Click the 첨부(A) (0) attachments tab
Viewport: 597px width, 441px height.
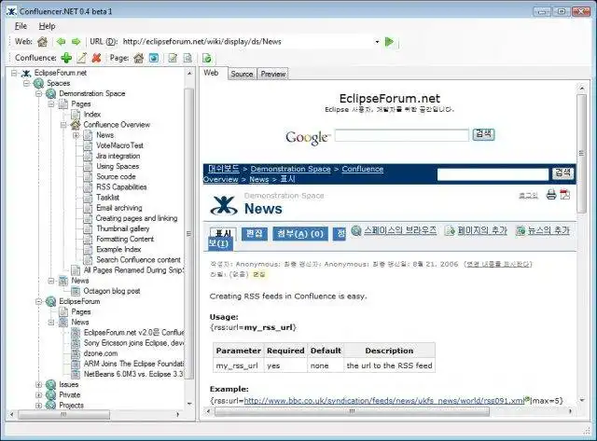pyautogui.click(x=300, y=233)
